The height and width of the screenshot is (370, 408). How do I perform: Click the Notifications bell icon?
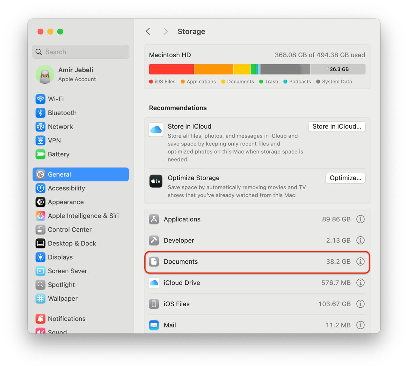[40, 319]
